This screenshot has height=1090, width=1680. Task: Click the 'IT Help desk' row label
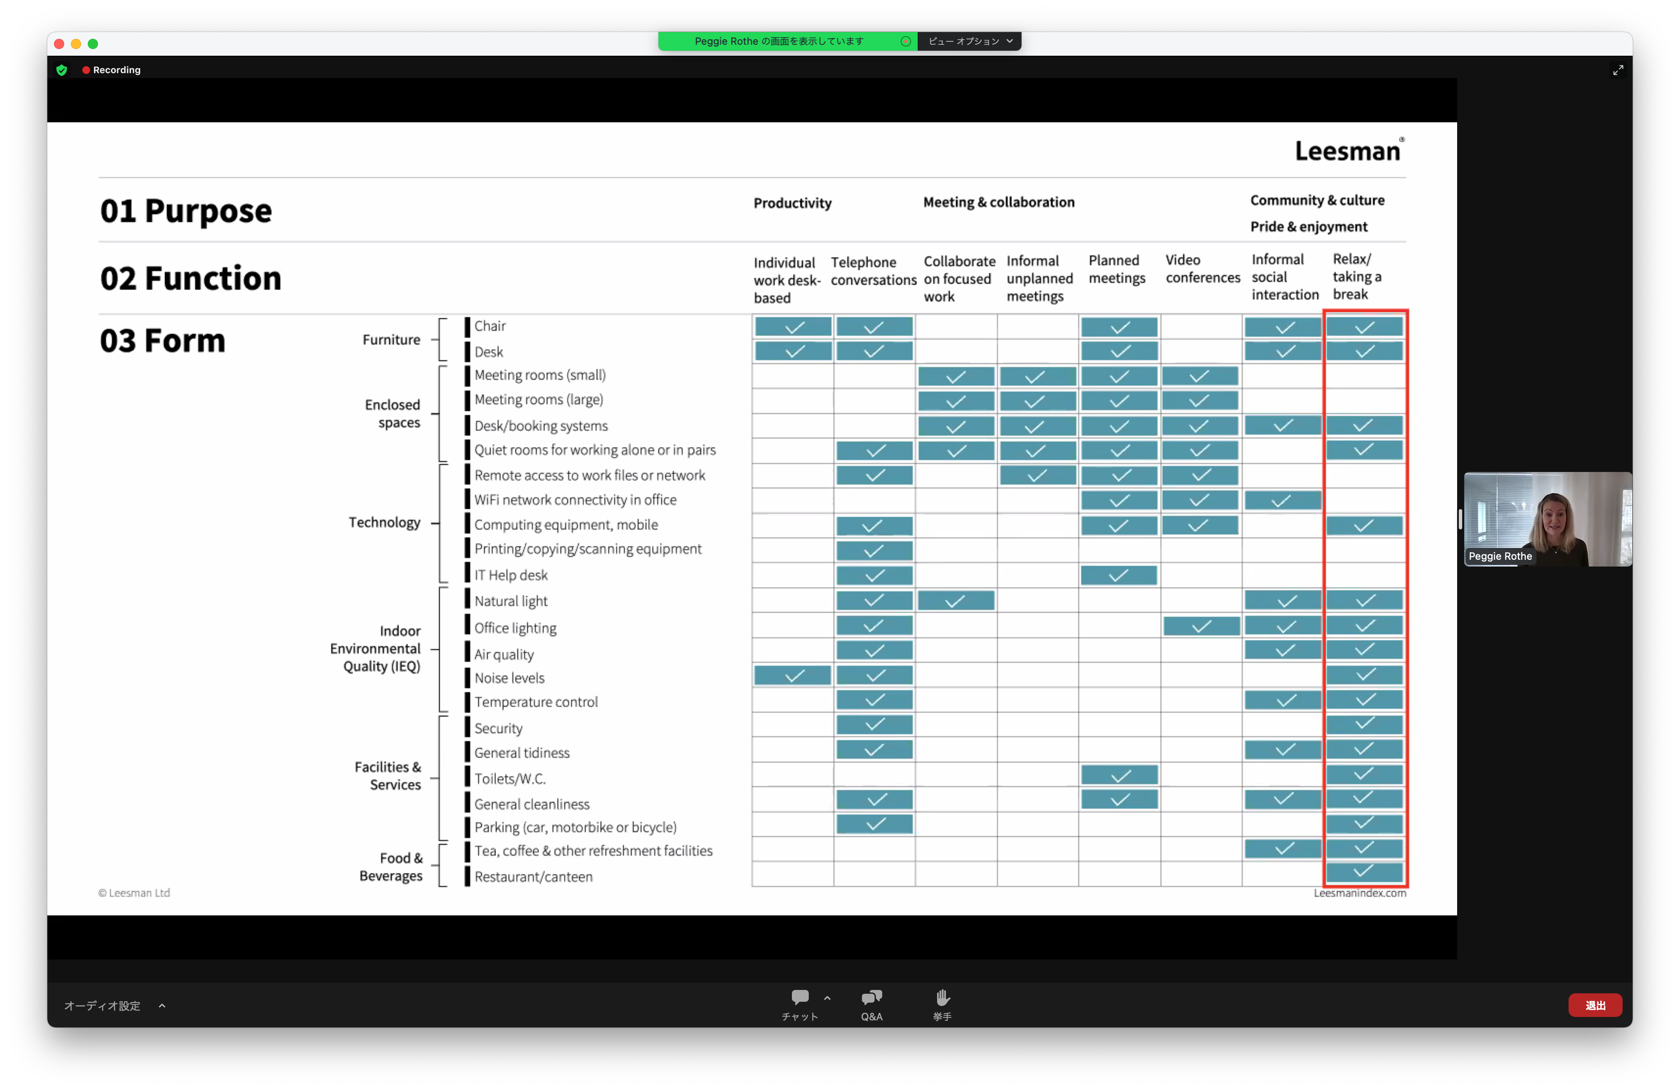click(x=510, y=575)
